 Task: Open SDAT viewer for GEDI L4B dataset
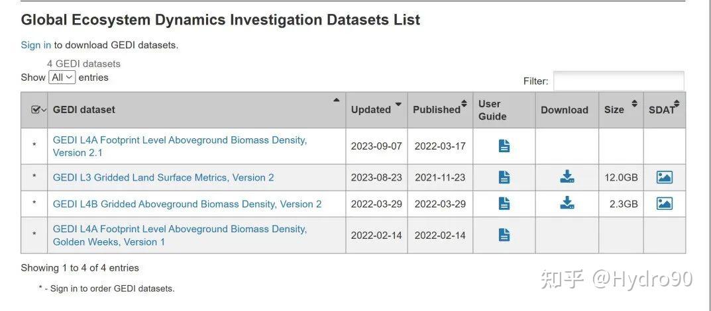664,204
